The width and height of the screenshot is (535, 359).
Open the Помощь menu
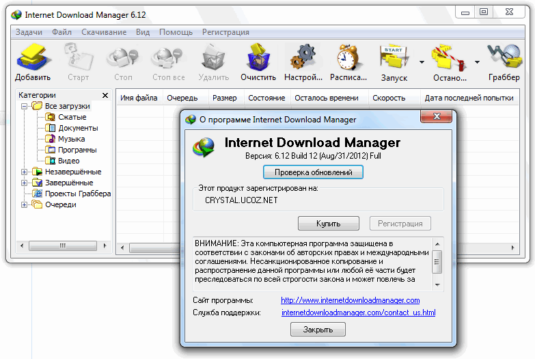(x=176, y=32)
